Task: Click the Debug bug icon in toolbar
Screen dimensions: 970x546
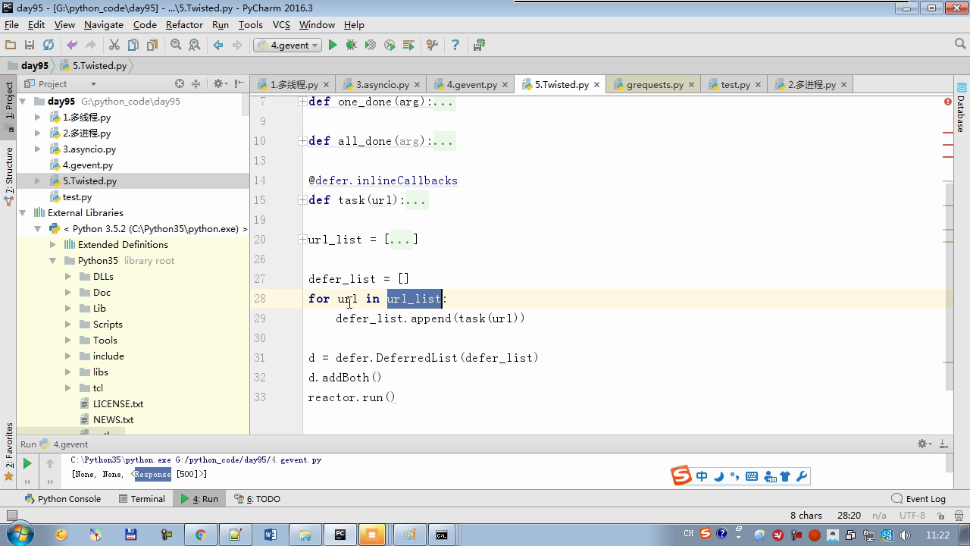Action: (x=351, y=45)
